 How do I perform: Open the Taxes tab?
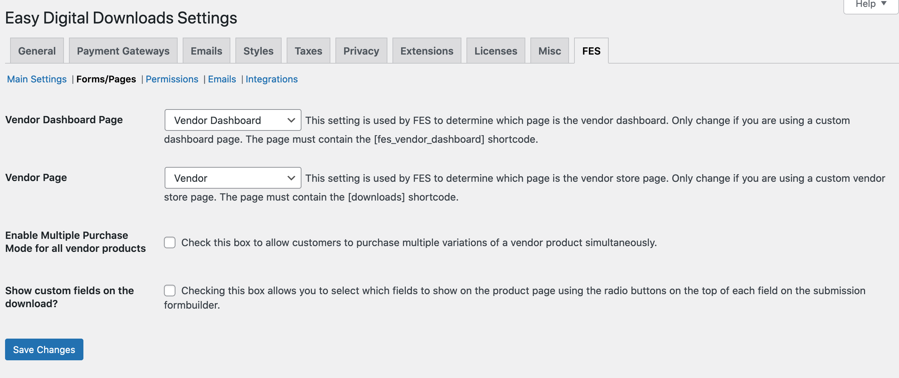click(x=308, y=51)
